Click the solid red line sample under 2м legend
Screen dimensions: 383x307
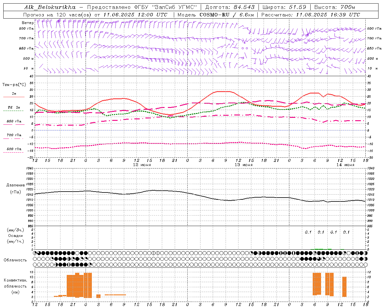click(x=14, y=97)
